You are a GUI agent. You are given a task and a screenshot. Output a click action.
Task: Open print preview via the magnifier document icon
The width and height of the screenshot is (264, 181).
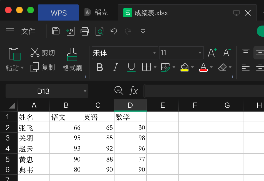99,31
